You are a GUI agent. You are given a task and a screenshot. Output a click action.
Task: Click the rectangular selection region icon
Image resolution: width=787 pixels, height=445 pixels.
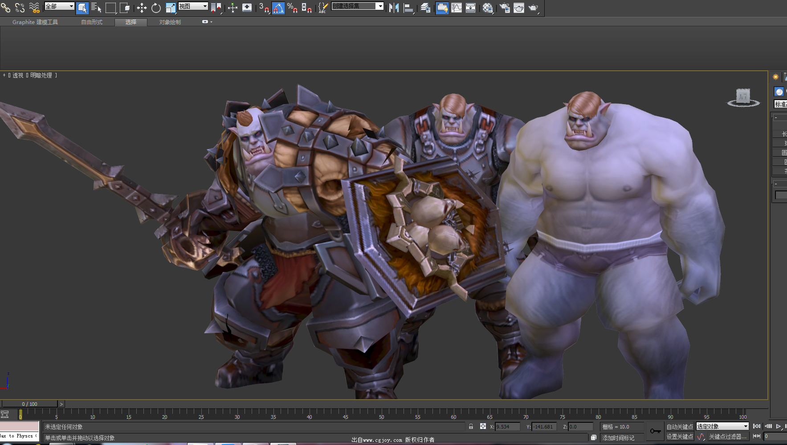[110, 7]
